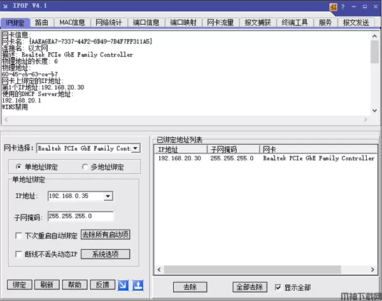This screenshot has width=382, height=301.
Task: Open the 报文发送 tab
Action: click(x=356, y=23)
